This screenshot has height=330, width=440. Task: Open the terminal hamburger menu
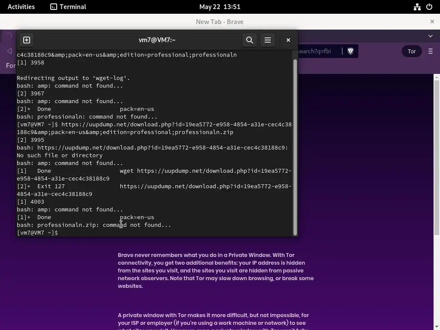[268, 40]
